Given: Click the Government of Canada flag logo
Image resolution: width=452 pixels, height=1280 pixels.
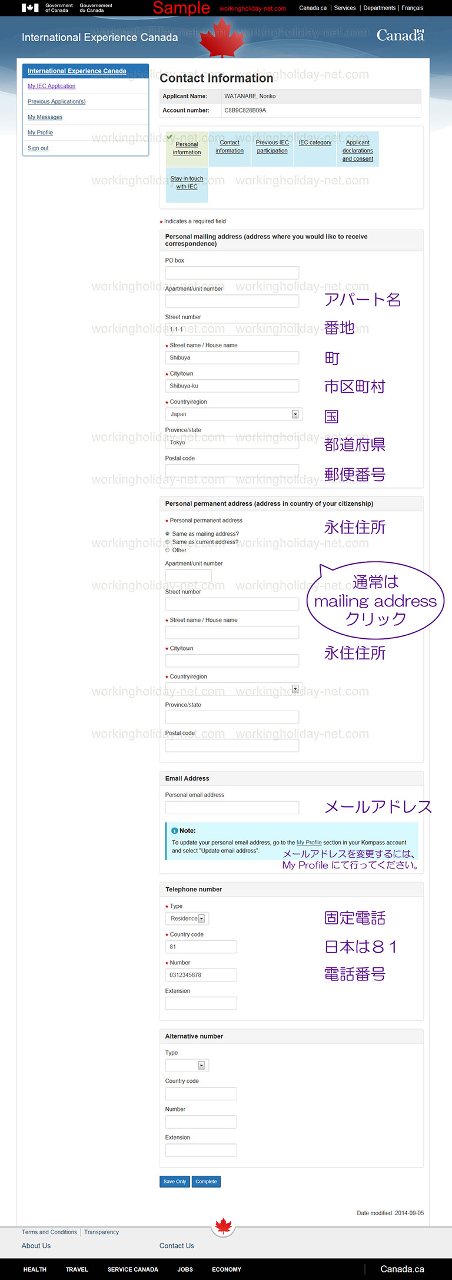Looking at the screenshot, I should coord(30,8).
